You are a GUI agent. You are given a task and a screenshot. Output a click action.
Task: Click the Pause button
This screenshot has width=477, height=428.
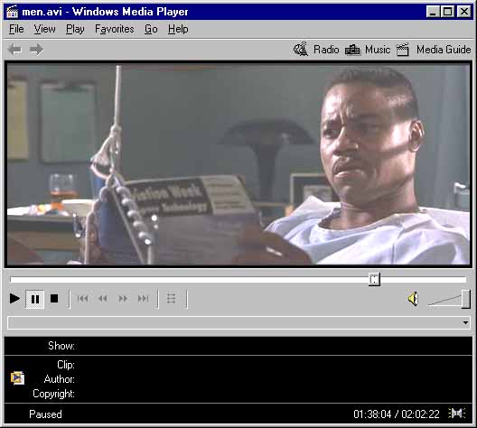(x=35, y=299)
